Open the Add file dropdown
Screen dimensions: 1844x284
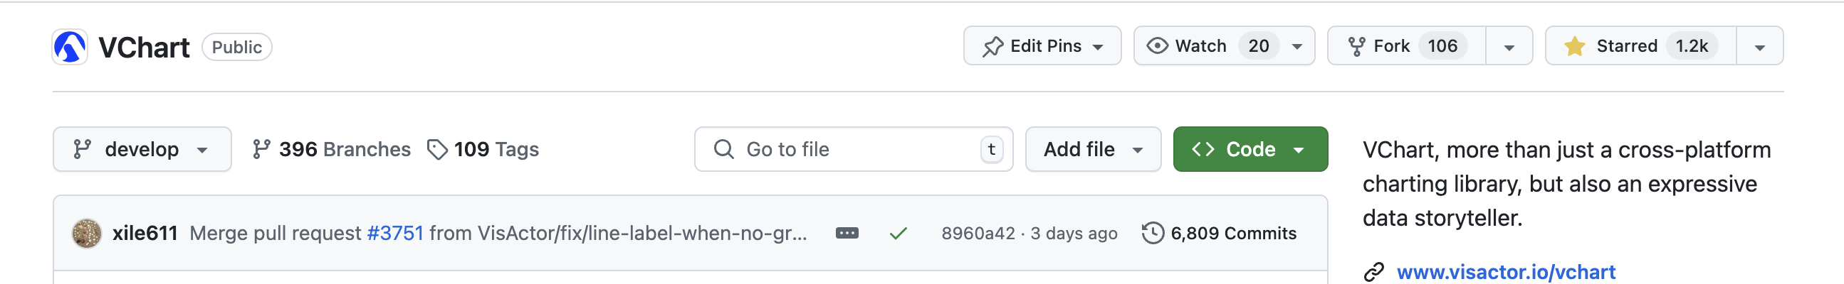click(1093, 149)
